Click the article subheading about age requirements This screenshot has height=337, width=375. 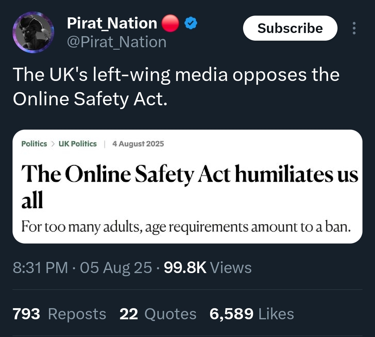pos(186,227)
